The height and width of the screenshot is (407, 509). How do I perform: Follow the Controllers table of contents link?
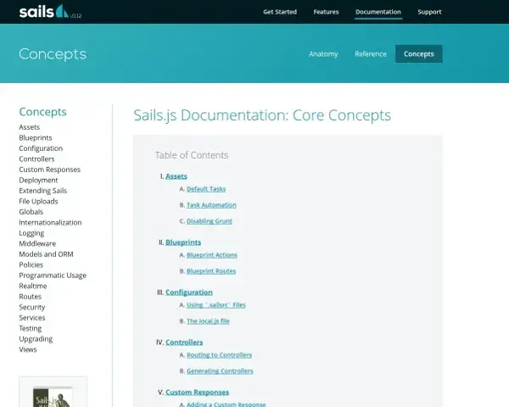[x=184, y=343]
